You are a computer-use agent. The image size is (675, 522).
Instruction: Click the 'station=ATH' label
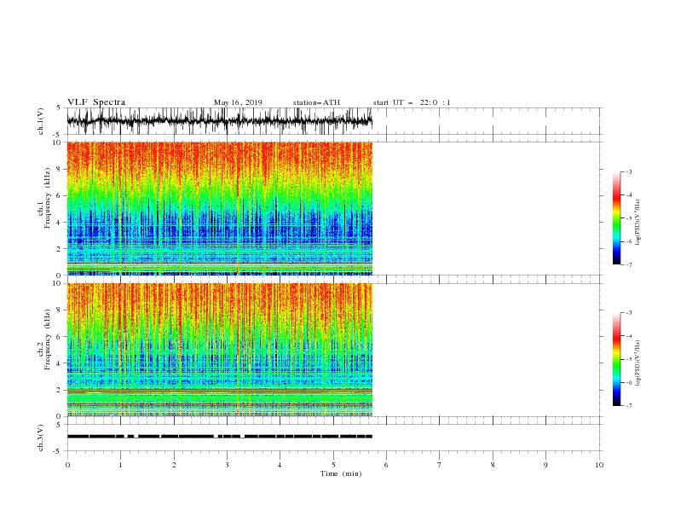tap(316, 102)
